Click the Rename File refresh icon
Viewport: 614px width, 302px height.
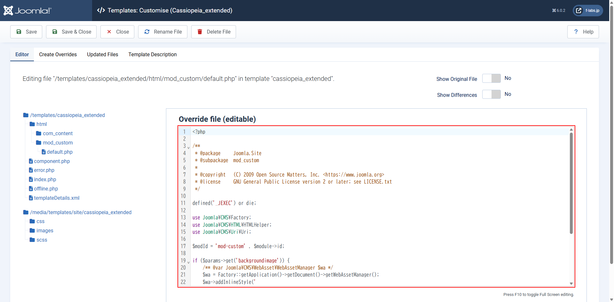click(x=147, y=32)
